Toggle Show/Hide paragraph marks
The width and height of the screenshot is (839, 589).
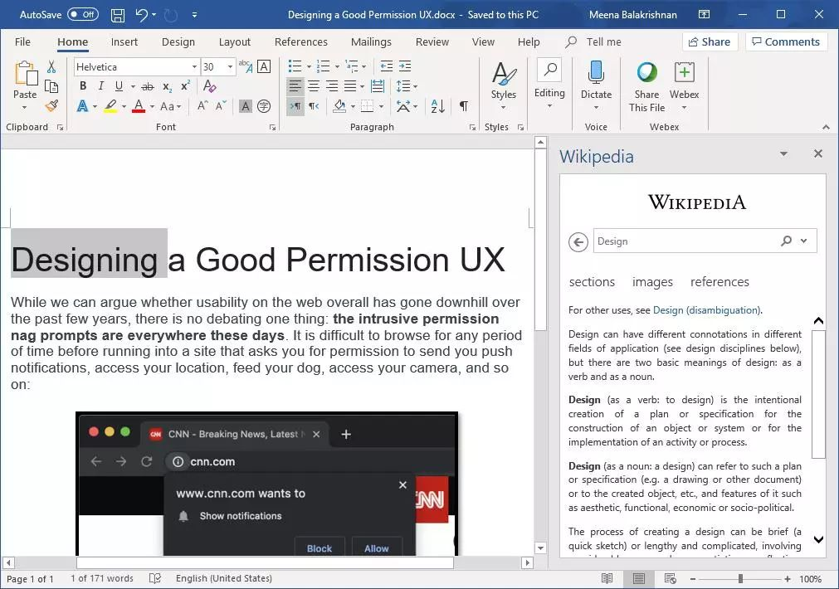click(x=463, y=106)
